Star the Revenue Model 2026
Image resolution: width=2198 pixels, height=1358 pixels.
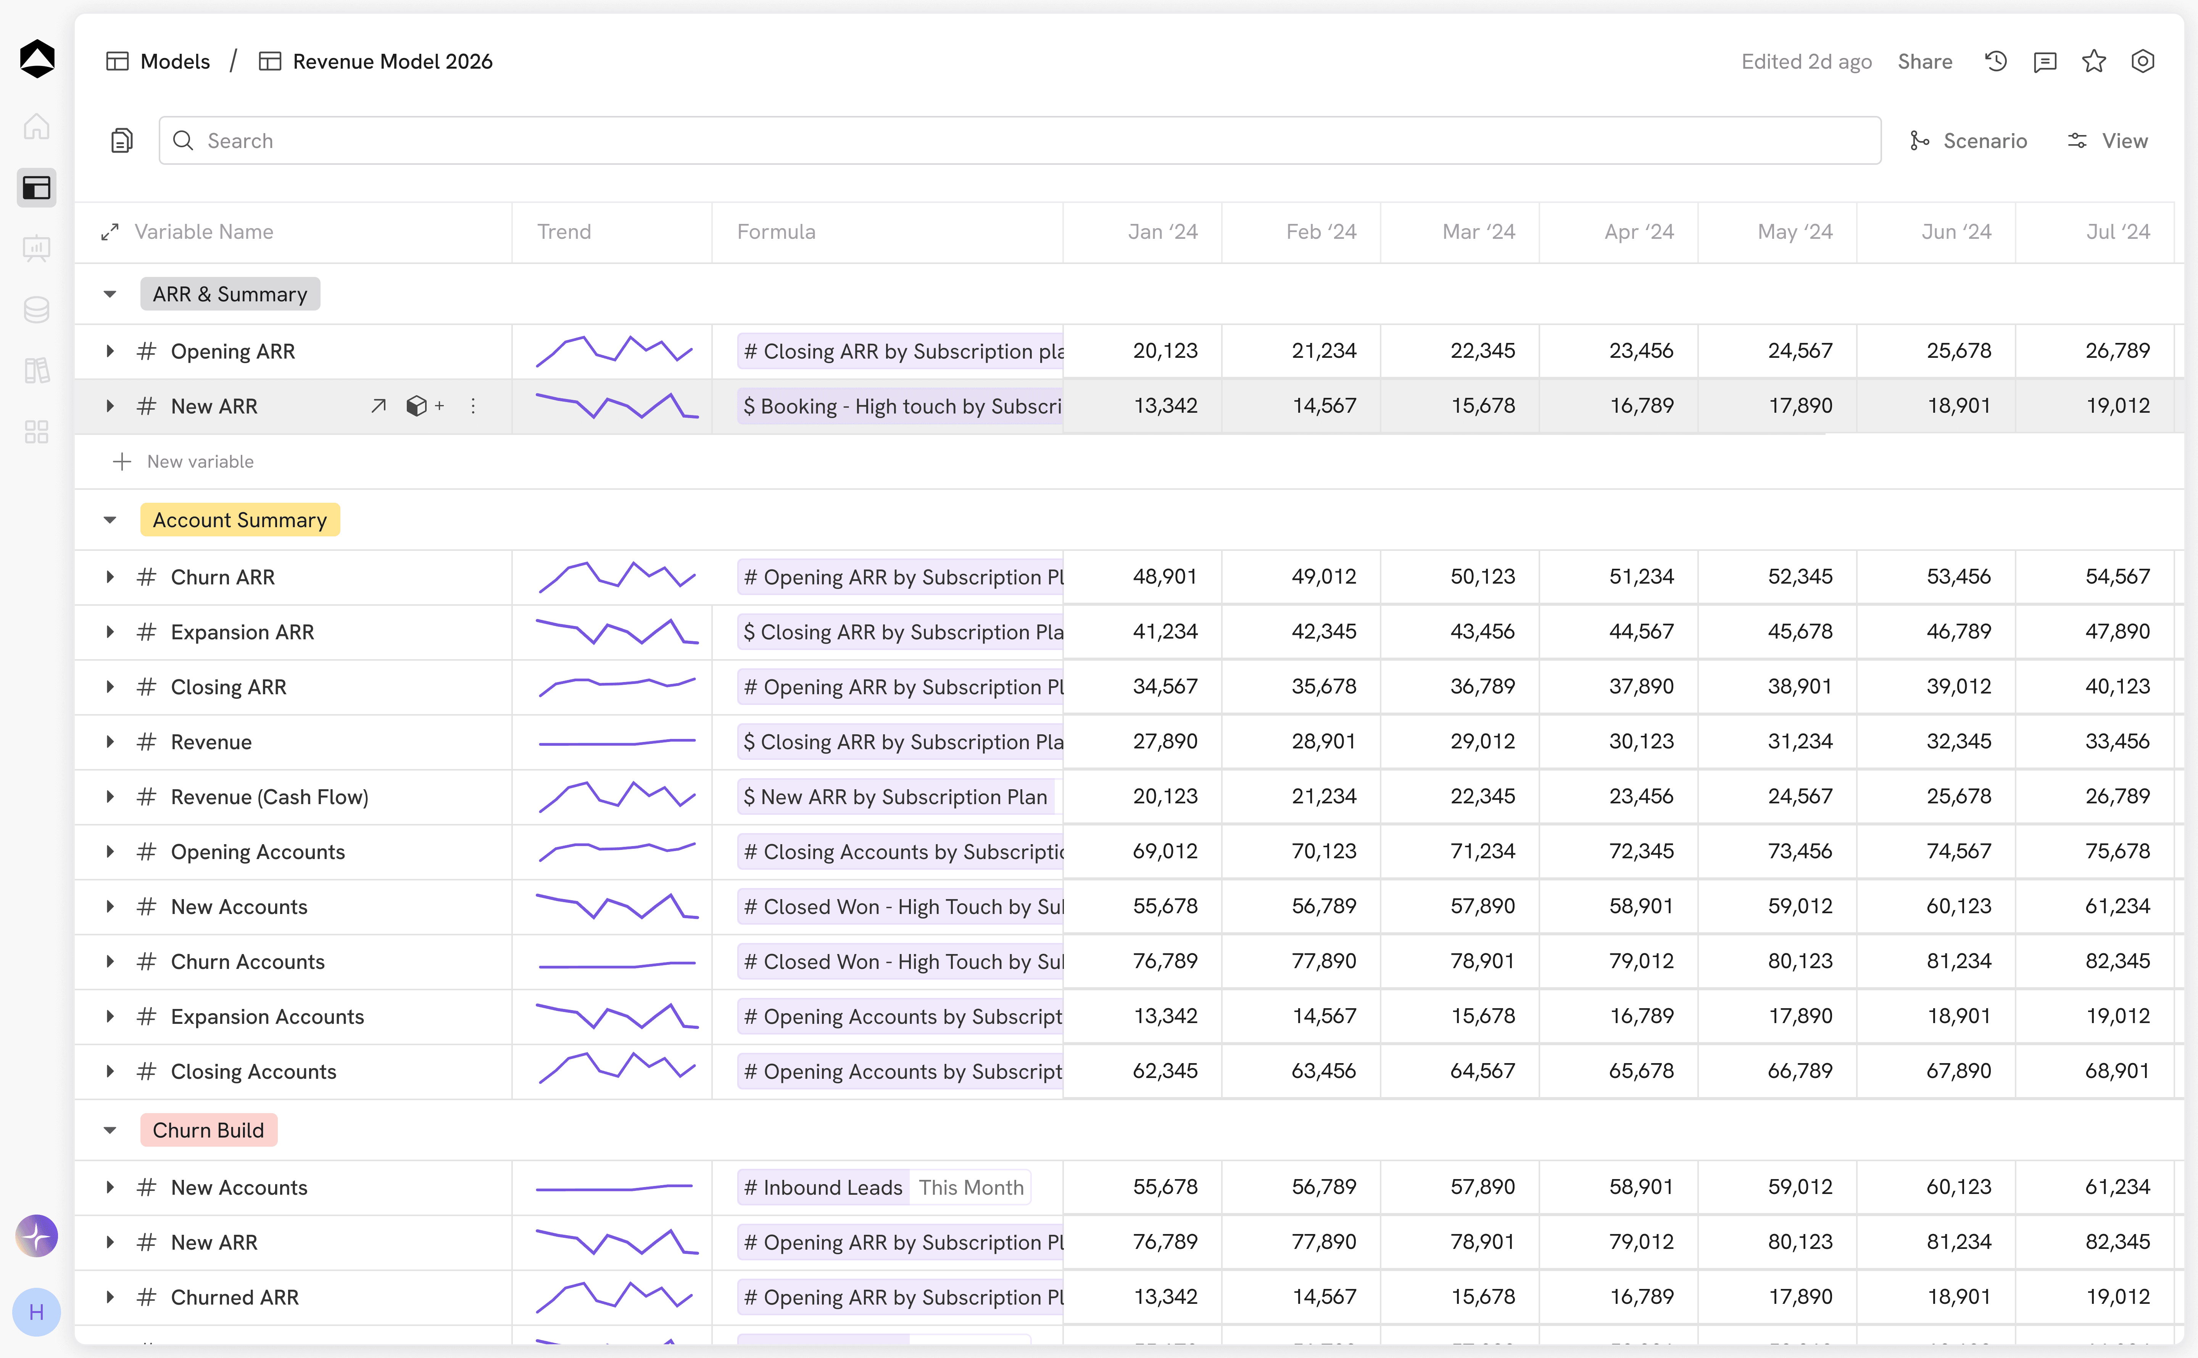point(2094,61)
